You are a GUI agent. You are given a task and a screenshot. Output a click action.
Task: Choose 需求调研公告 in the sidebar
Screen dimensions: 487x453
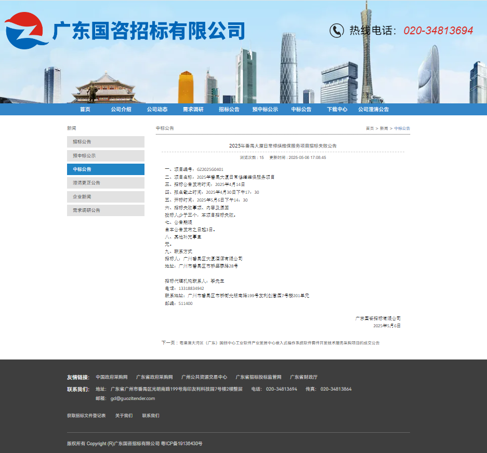point(106,210)
